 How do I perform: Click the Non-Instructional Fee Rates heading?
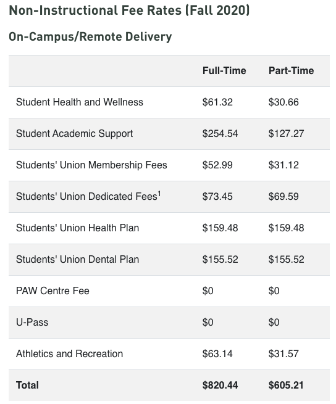coord(129,10)
